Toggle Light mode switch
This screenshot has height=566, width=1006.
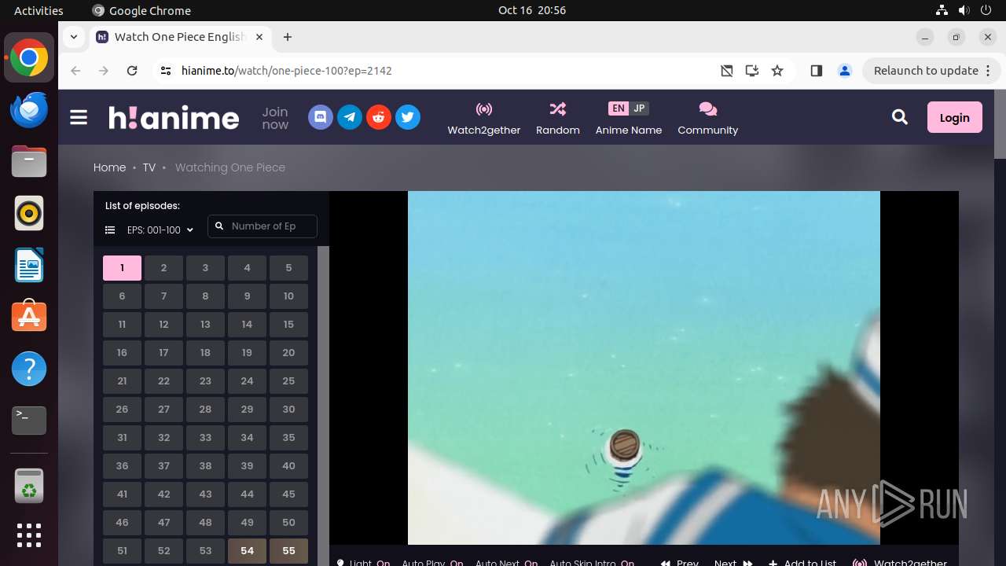coord(364,561)
